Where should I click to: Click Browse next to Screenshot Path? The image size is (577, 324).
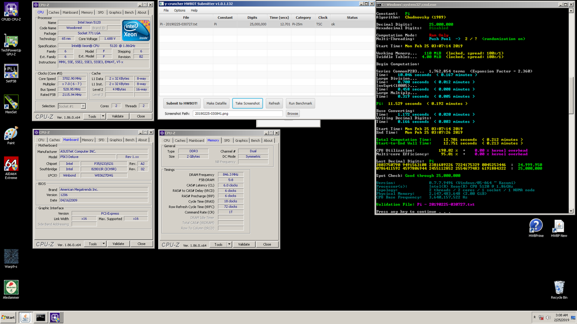click(x=293, y=113)
